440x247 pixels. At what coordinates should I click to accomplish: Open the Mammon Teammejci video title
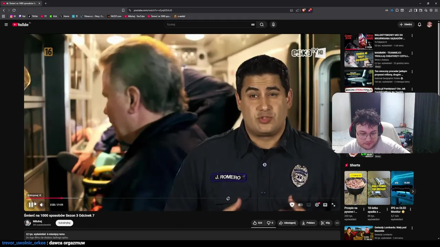392,54
